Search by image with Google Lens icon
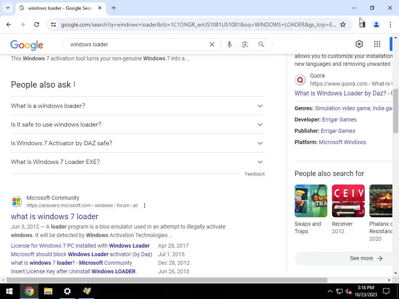The height and width of the screenshot is (299, 399). tap(245, 44)
